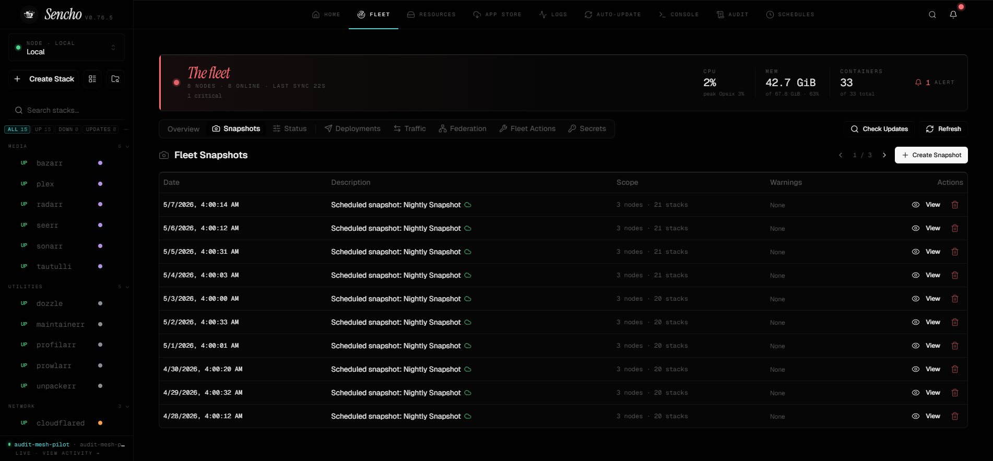Switch to the Traffic tab
Screen dimensions: 993x461
410,129
